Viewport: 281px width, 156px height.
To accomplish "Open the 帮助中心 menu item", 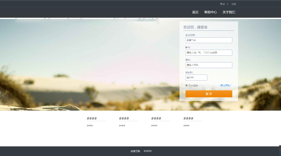I will click(210, 12).
